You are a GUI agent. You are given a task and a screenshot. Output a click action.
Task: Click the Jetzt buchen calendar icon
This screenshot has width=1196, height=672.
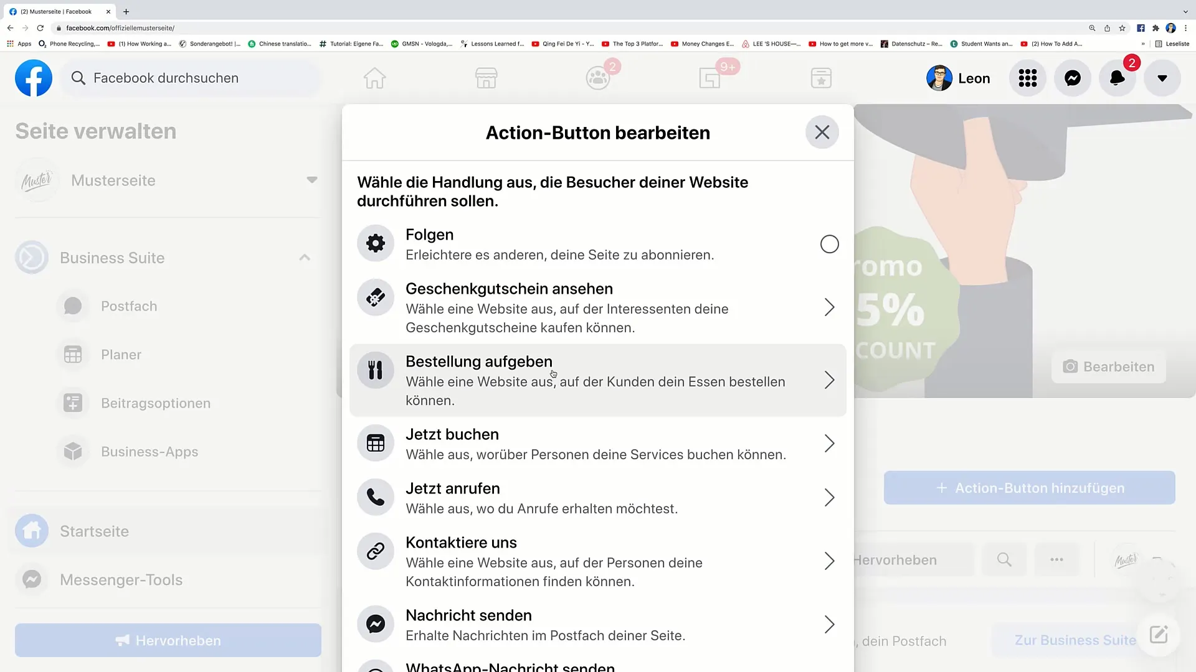(375, 442)
